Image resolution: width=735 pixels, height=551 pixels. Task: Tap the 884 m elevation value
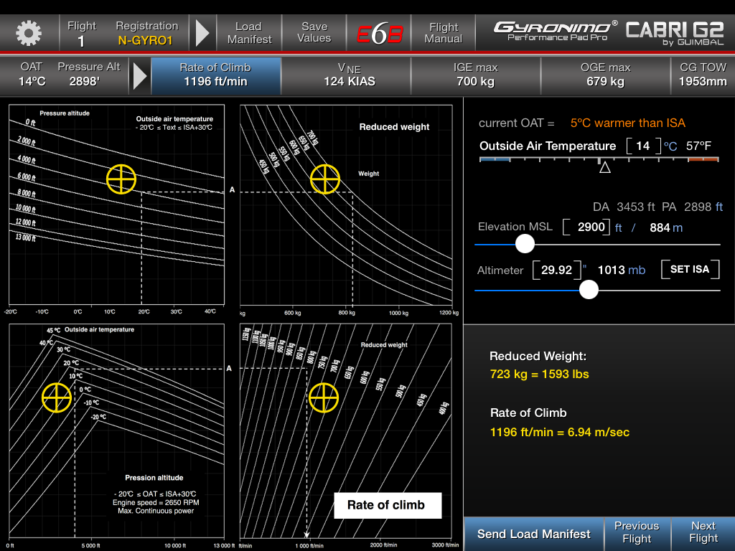coord(665,227)
